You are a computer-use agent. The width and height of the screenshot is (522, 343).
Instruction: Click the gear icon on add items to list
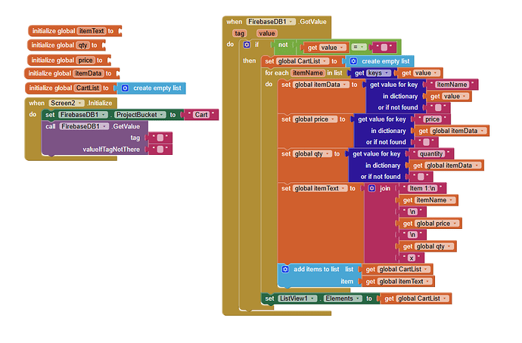coord(285,269)
